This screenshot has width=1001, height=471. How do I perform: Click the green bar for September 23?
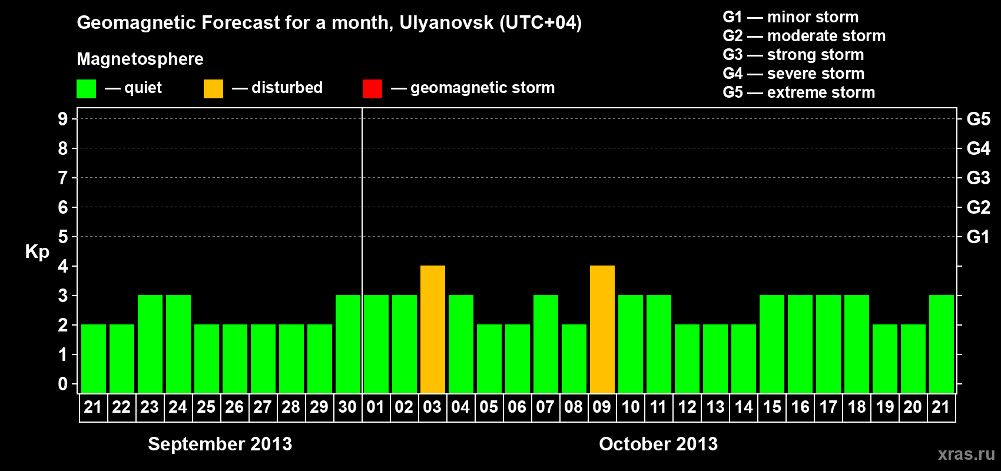coord(150,344)
